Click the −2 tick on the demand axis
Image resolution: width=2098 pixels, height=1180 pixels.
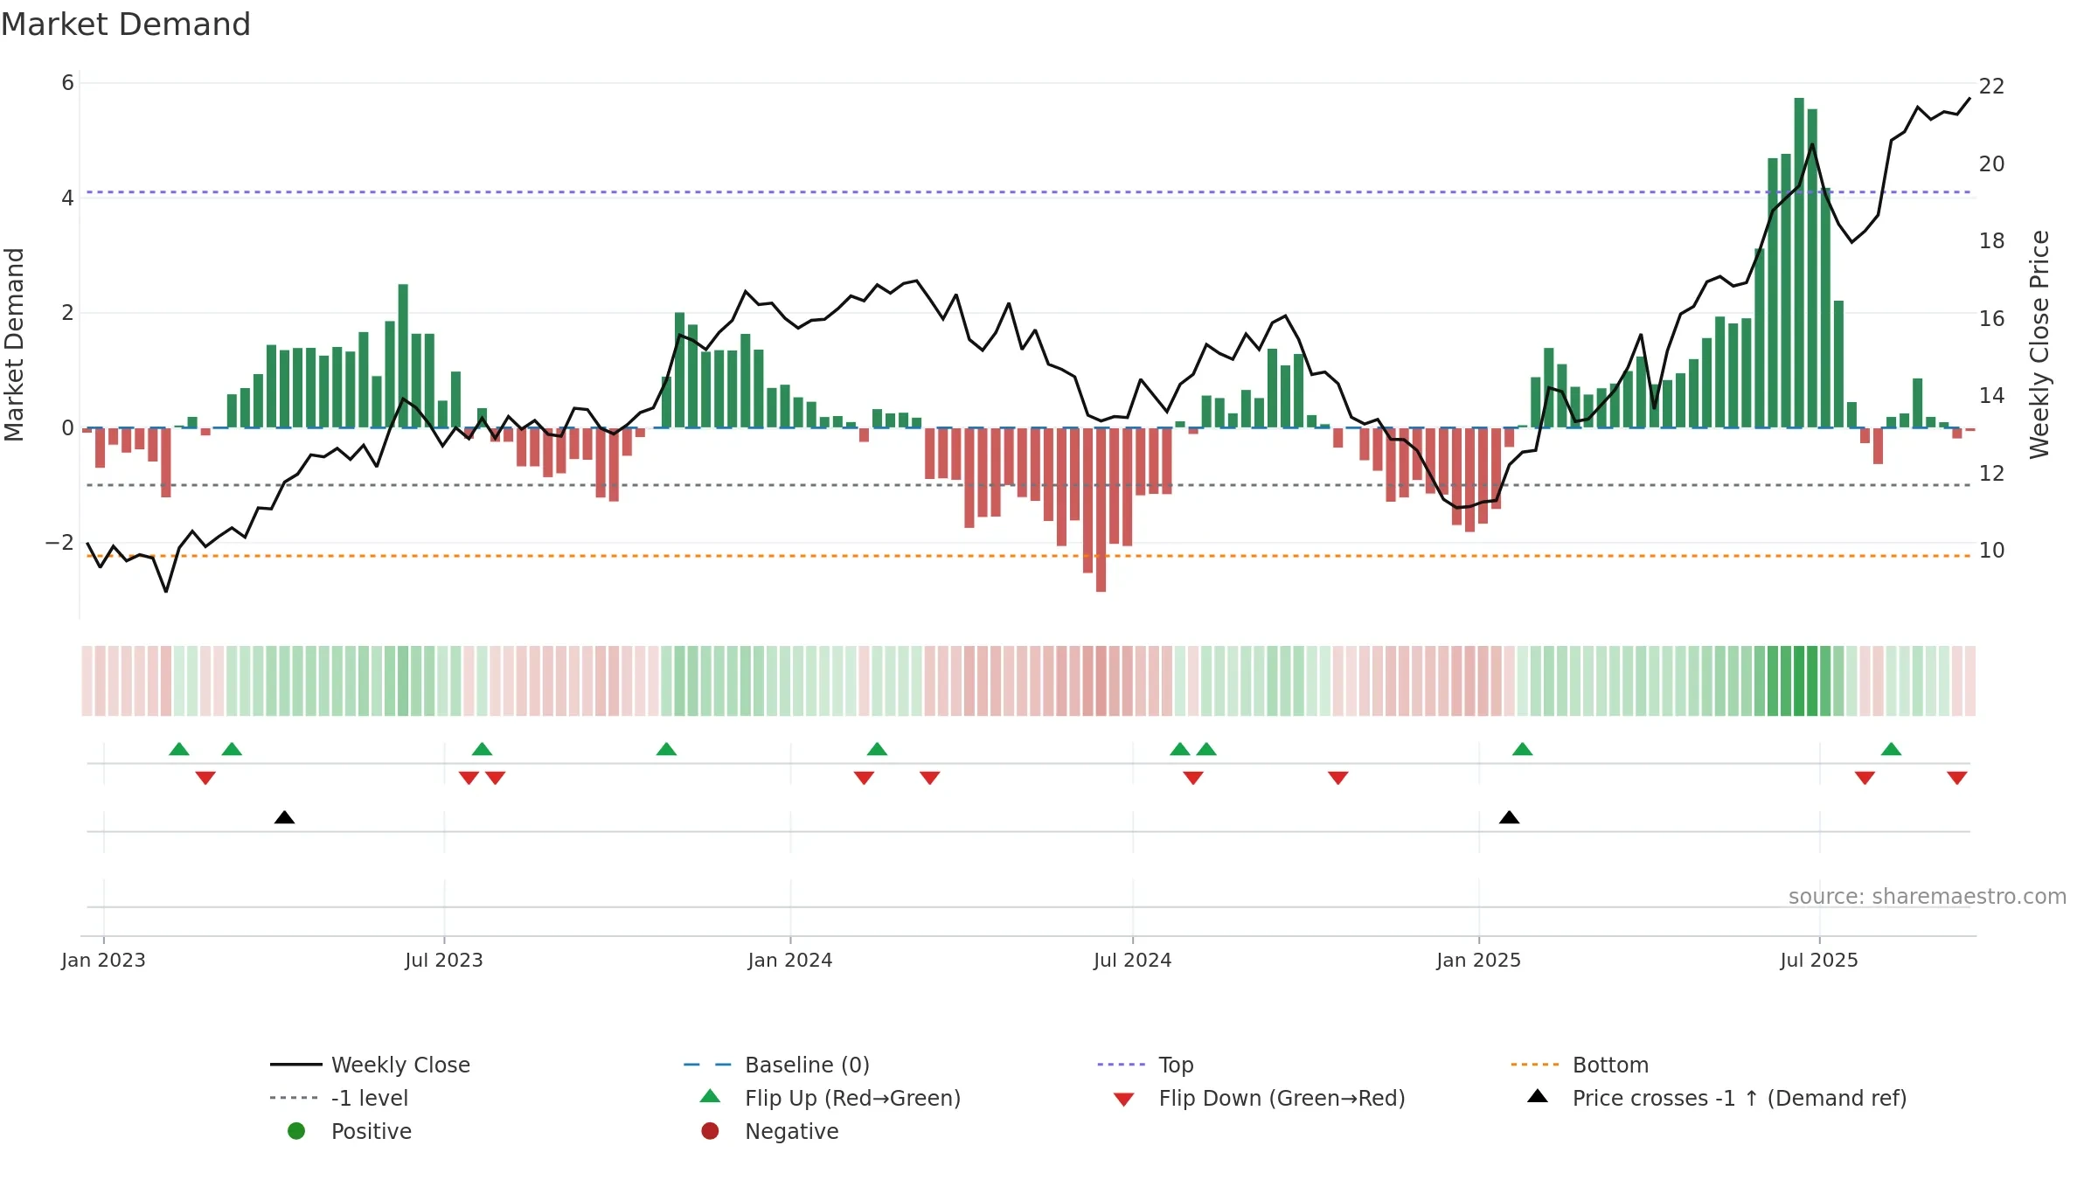[x=60, y=543]
